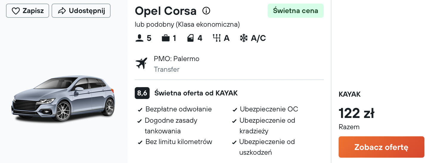Viewport: 431px width, 163px height.
Task: Open the offer with Zobacz ofertę button
Action: [381, 147]
